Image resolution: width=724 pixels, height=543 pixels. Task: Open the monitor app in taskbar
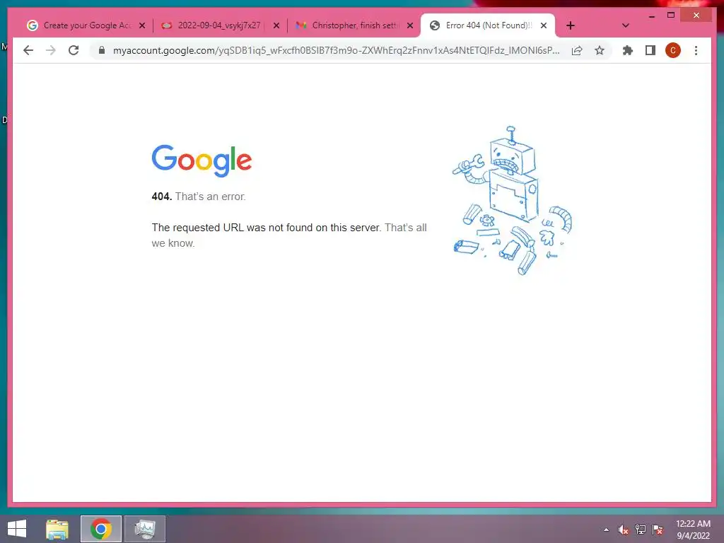click(144, 529)
